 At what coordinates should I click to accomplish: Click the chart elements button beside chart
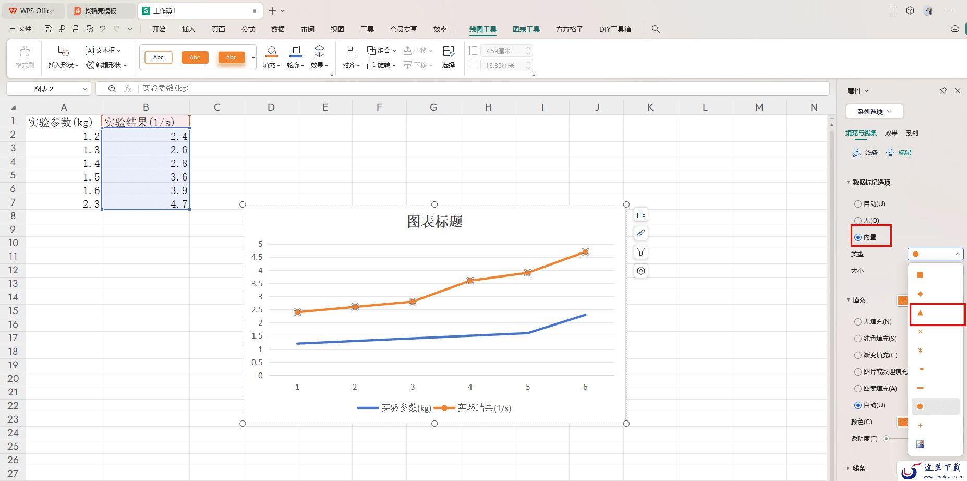(641, 215)
